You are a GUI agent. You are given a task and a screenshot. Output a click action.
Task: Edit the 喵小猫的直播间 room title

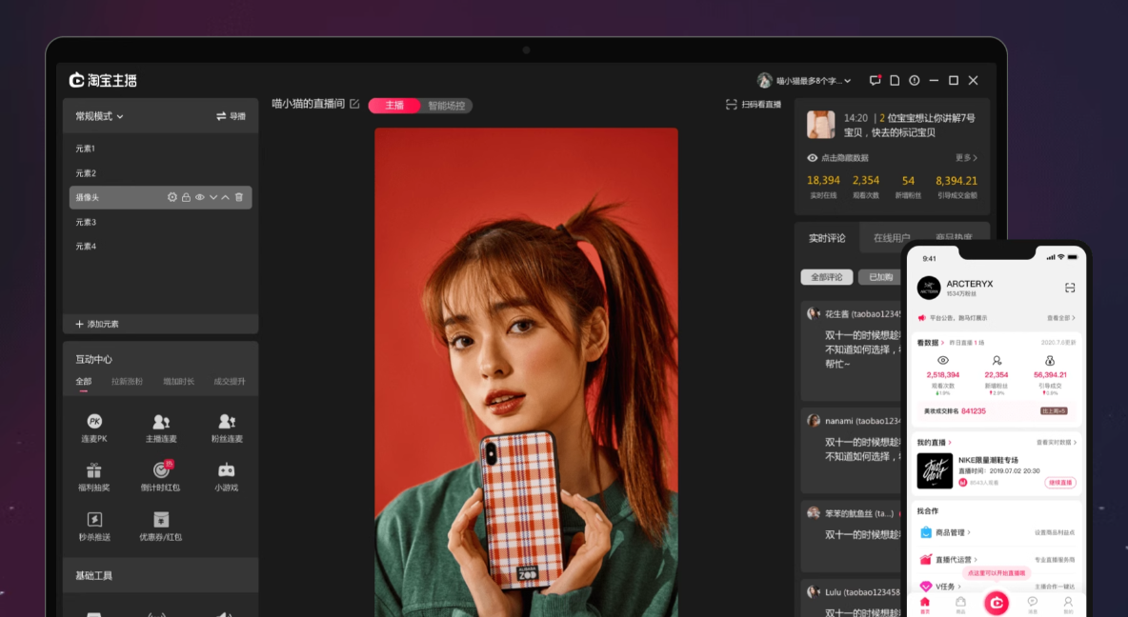click(354, 105)
